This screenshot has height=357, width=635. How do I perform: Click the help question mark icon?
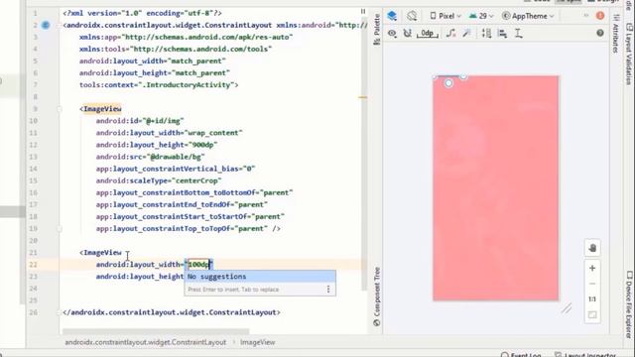tap(600, 33)
